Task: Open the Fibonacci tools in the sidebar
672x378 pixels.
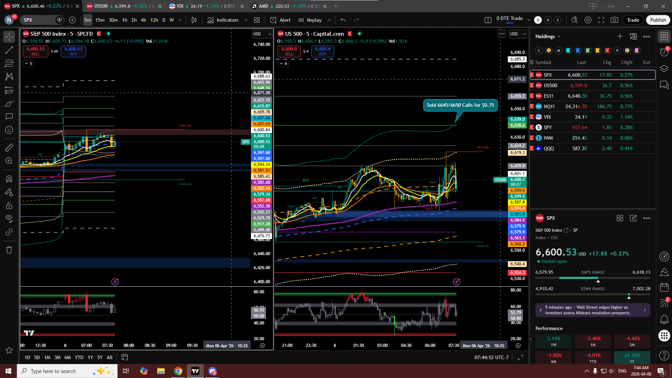Action: point(9,63)
